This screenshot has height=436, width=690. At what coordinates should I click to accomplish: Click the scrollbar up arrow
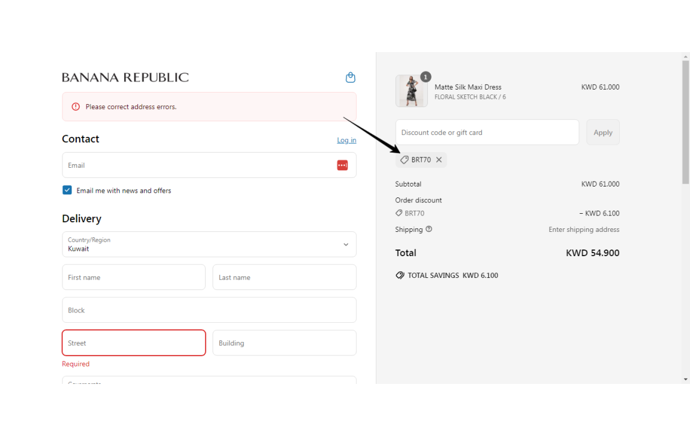pos(686,57)
